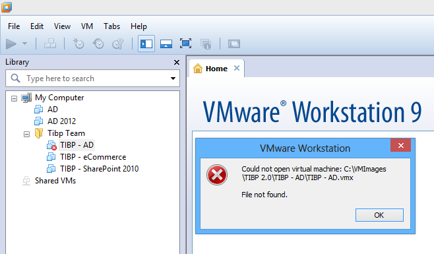Image resolution: width=434 pixels, height=254 pixels.
Task: Click the Send Ctrl+Alt+Del toolbar icon
Action: (50, 44)
